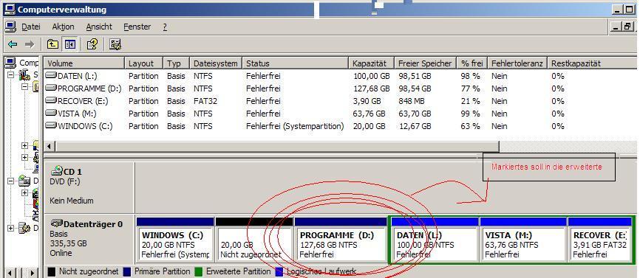The image size is (640, 278).
Task: Click the Back arrow toolbar icon
Action: (x=13, y=44)
